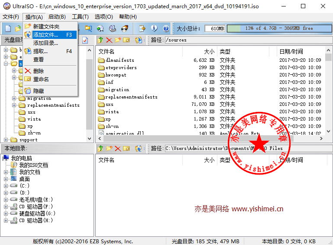Click the local path field
333x245 pixels.
tap(249, 148)
